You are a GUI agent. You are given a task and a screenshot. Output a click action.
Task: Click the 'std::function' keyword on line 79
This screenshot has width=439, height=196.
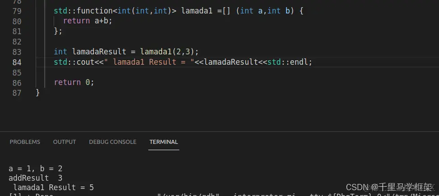(84, 11)
